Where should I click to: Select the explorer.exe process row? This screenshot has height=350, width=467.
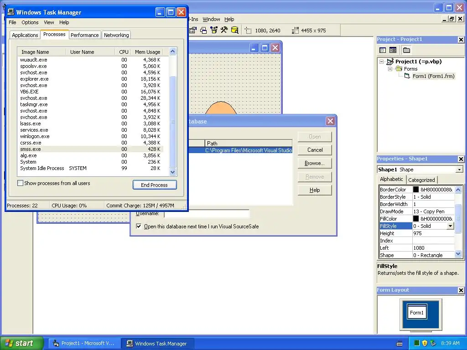tap(90, 79)
